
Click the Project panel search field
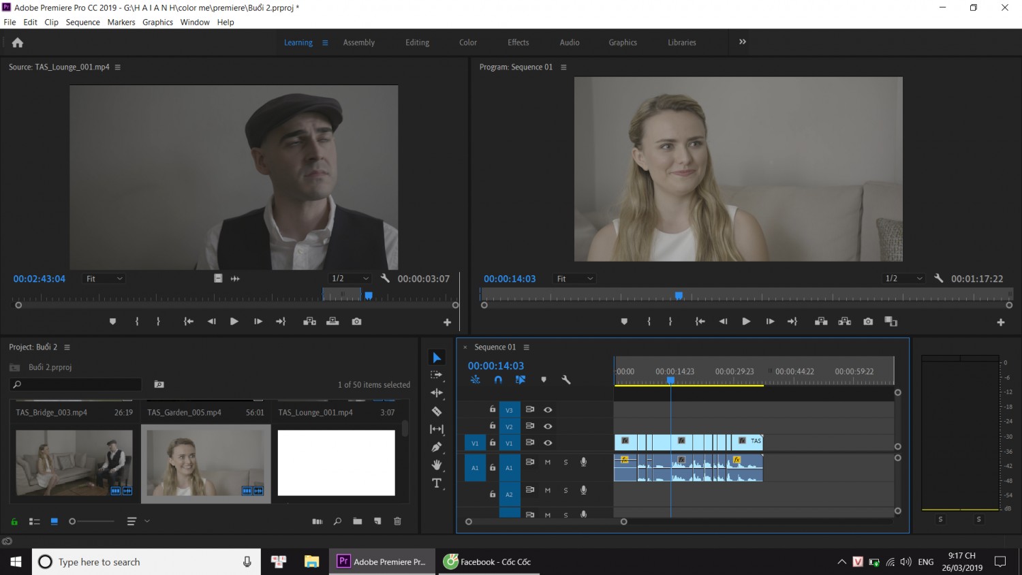(76, 385)
